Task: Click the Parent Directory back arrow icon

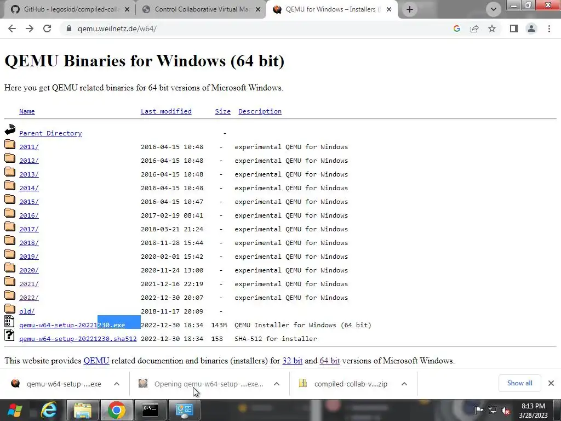Action: (10, 129)
